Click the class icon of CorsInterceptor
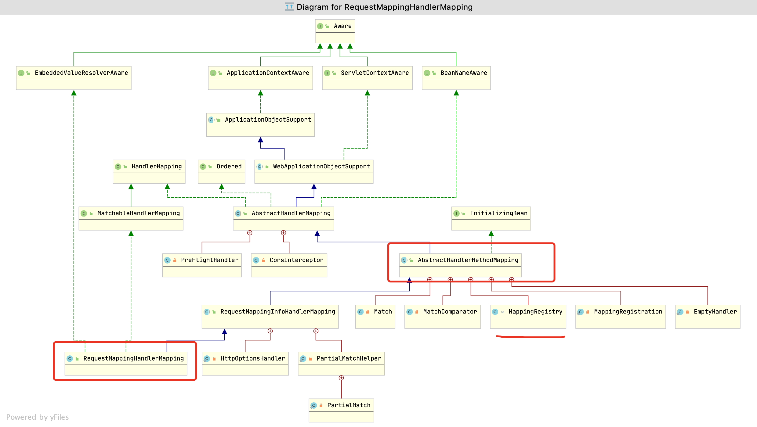Viewport: 757px width, 427px height. pos(256,260)
